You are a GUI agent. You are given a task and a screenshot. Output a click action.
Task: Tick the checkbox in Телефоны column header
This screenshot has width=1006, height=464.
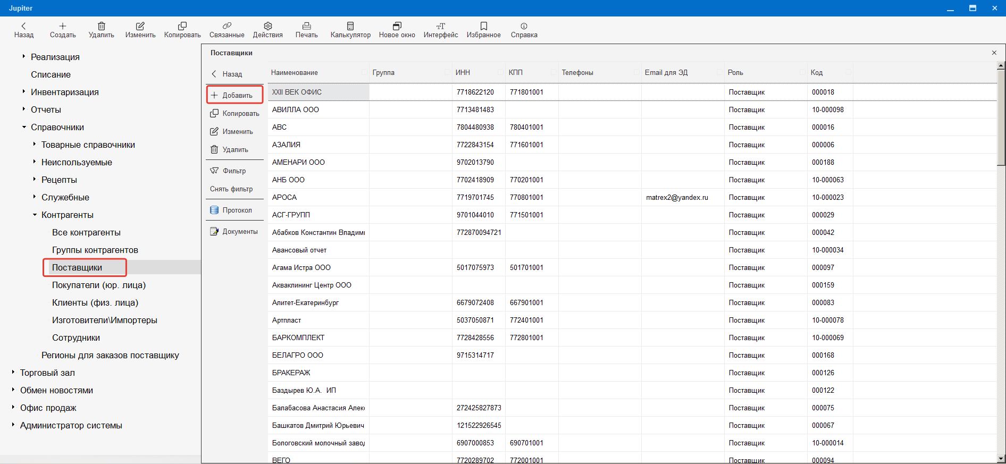tap(637, 72)
